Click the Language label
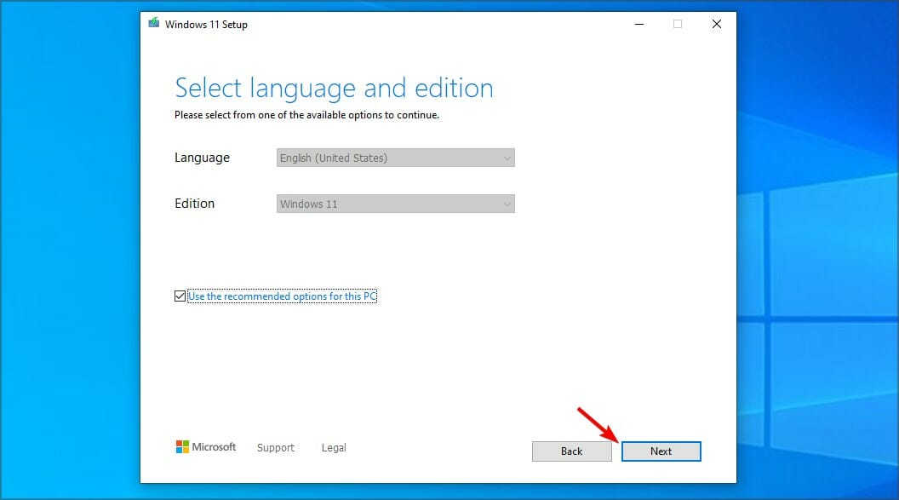Viewport: 899px width, 500px height. [x=202, y=158]
